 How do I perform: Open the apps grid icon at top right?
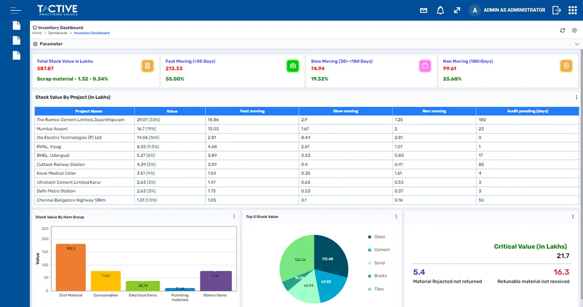tap(572, 10)
